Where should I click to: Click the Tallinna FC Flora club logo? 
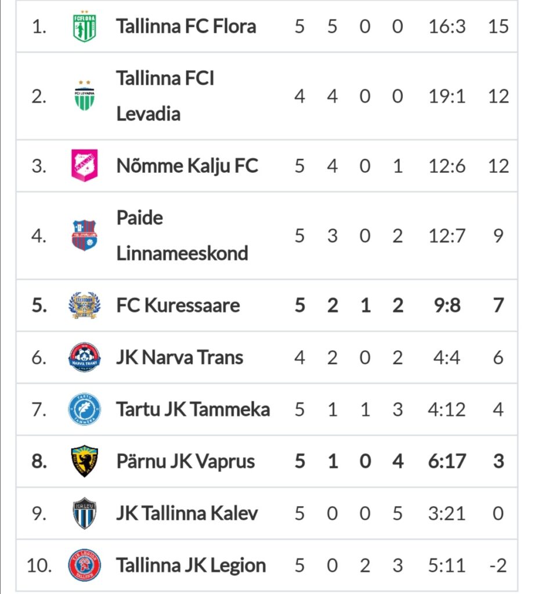85,26
